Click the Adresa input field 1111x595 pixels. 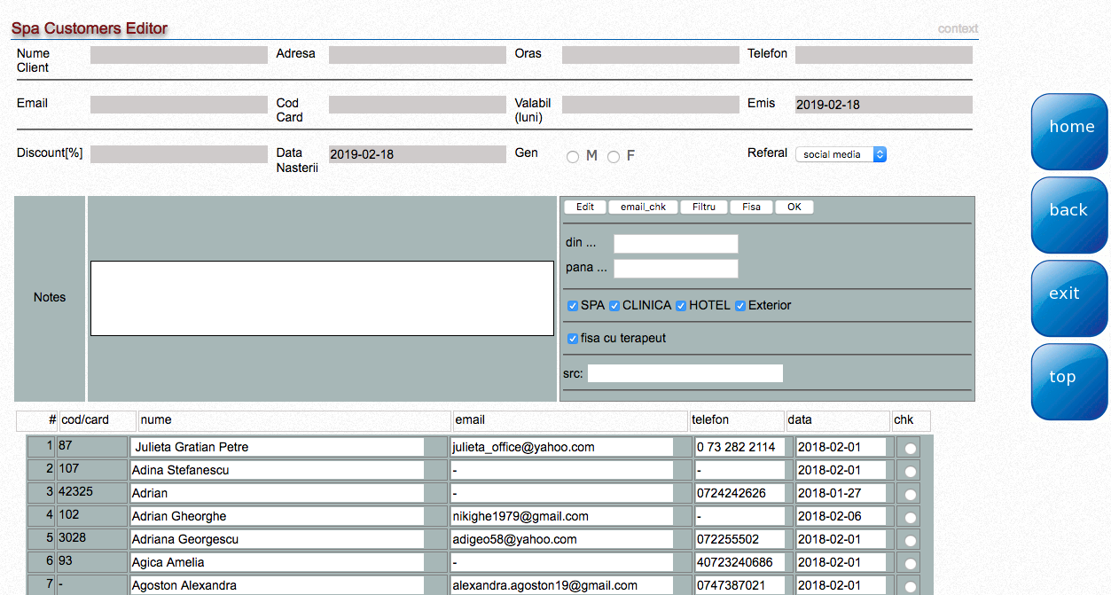417,55
